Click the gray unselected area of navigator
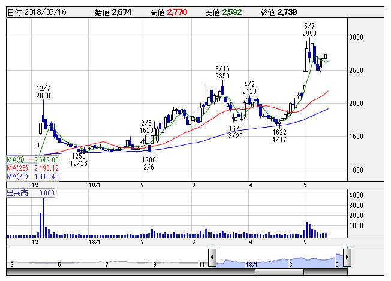 (x=108, y=262)
